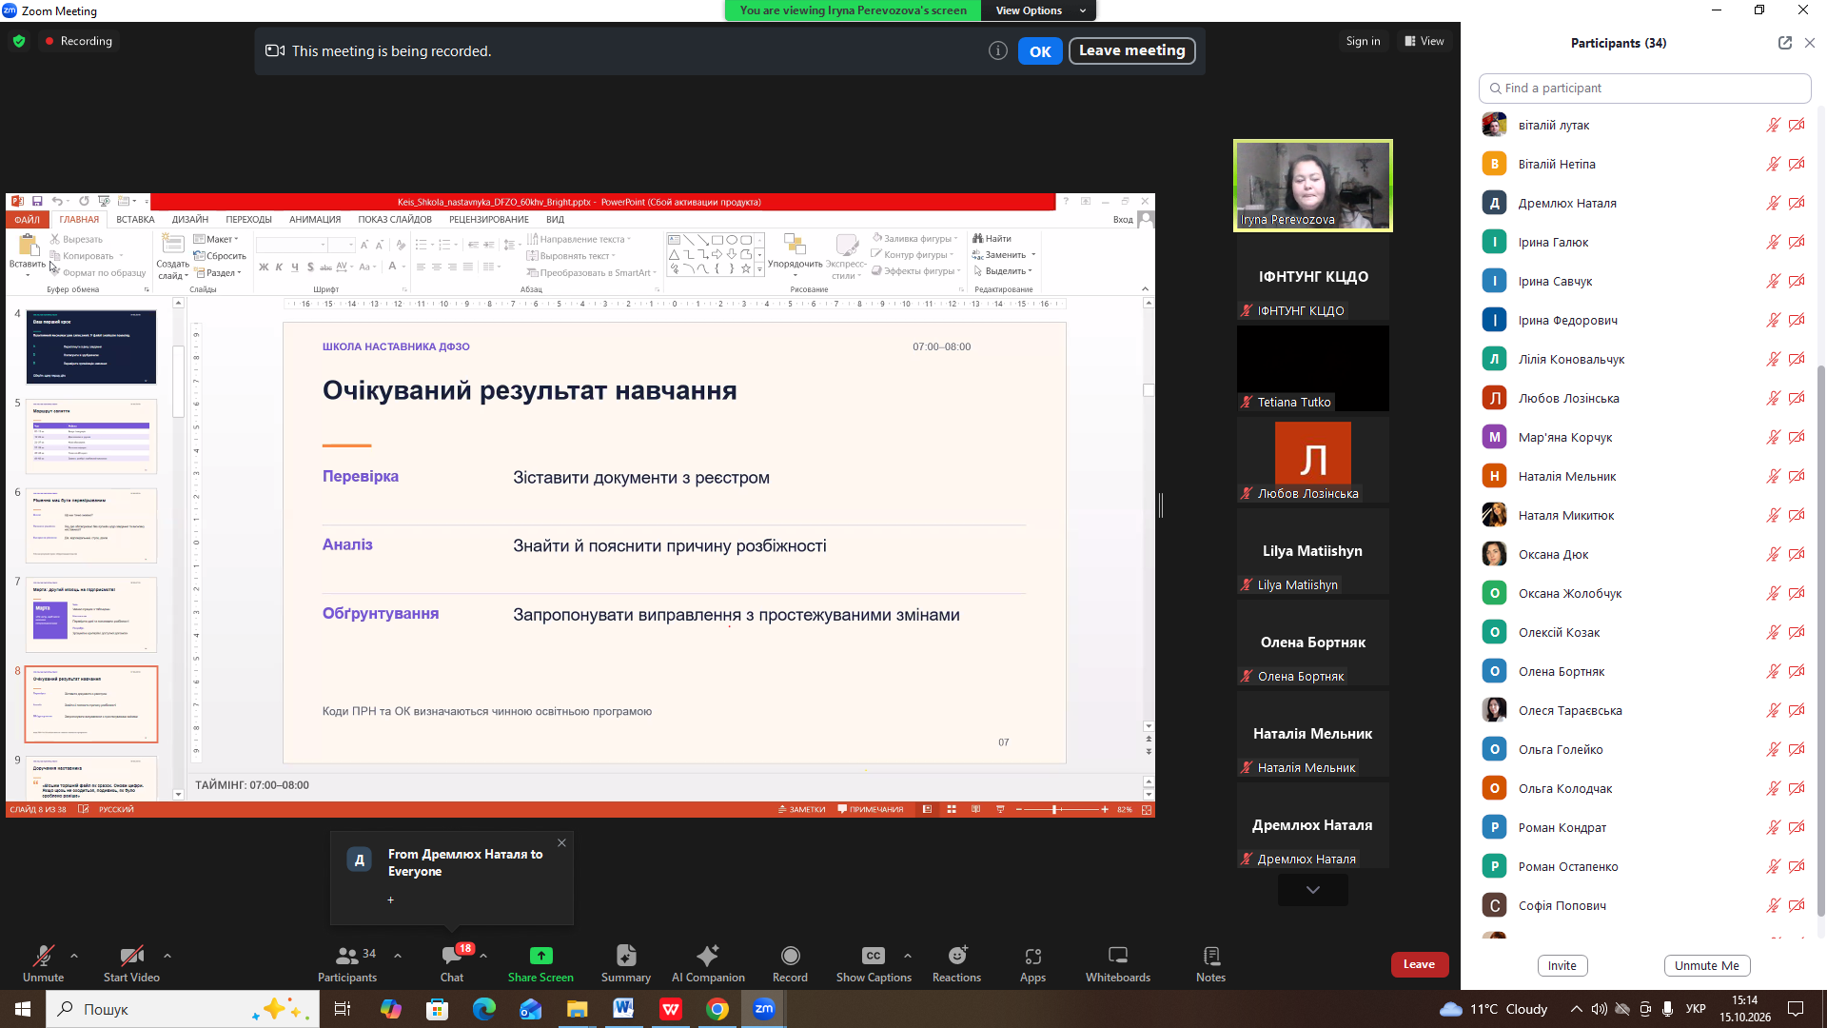Expand options arrow beside Chat

pos(483,955)
